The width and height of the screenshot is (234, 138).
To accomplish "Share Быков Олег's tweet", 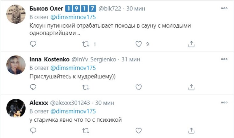I will (191, 44).
